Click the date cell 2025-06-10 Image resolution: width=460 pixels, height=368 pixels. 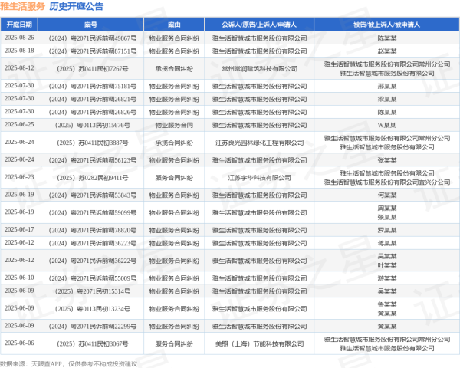pos(19,278)
